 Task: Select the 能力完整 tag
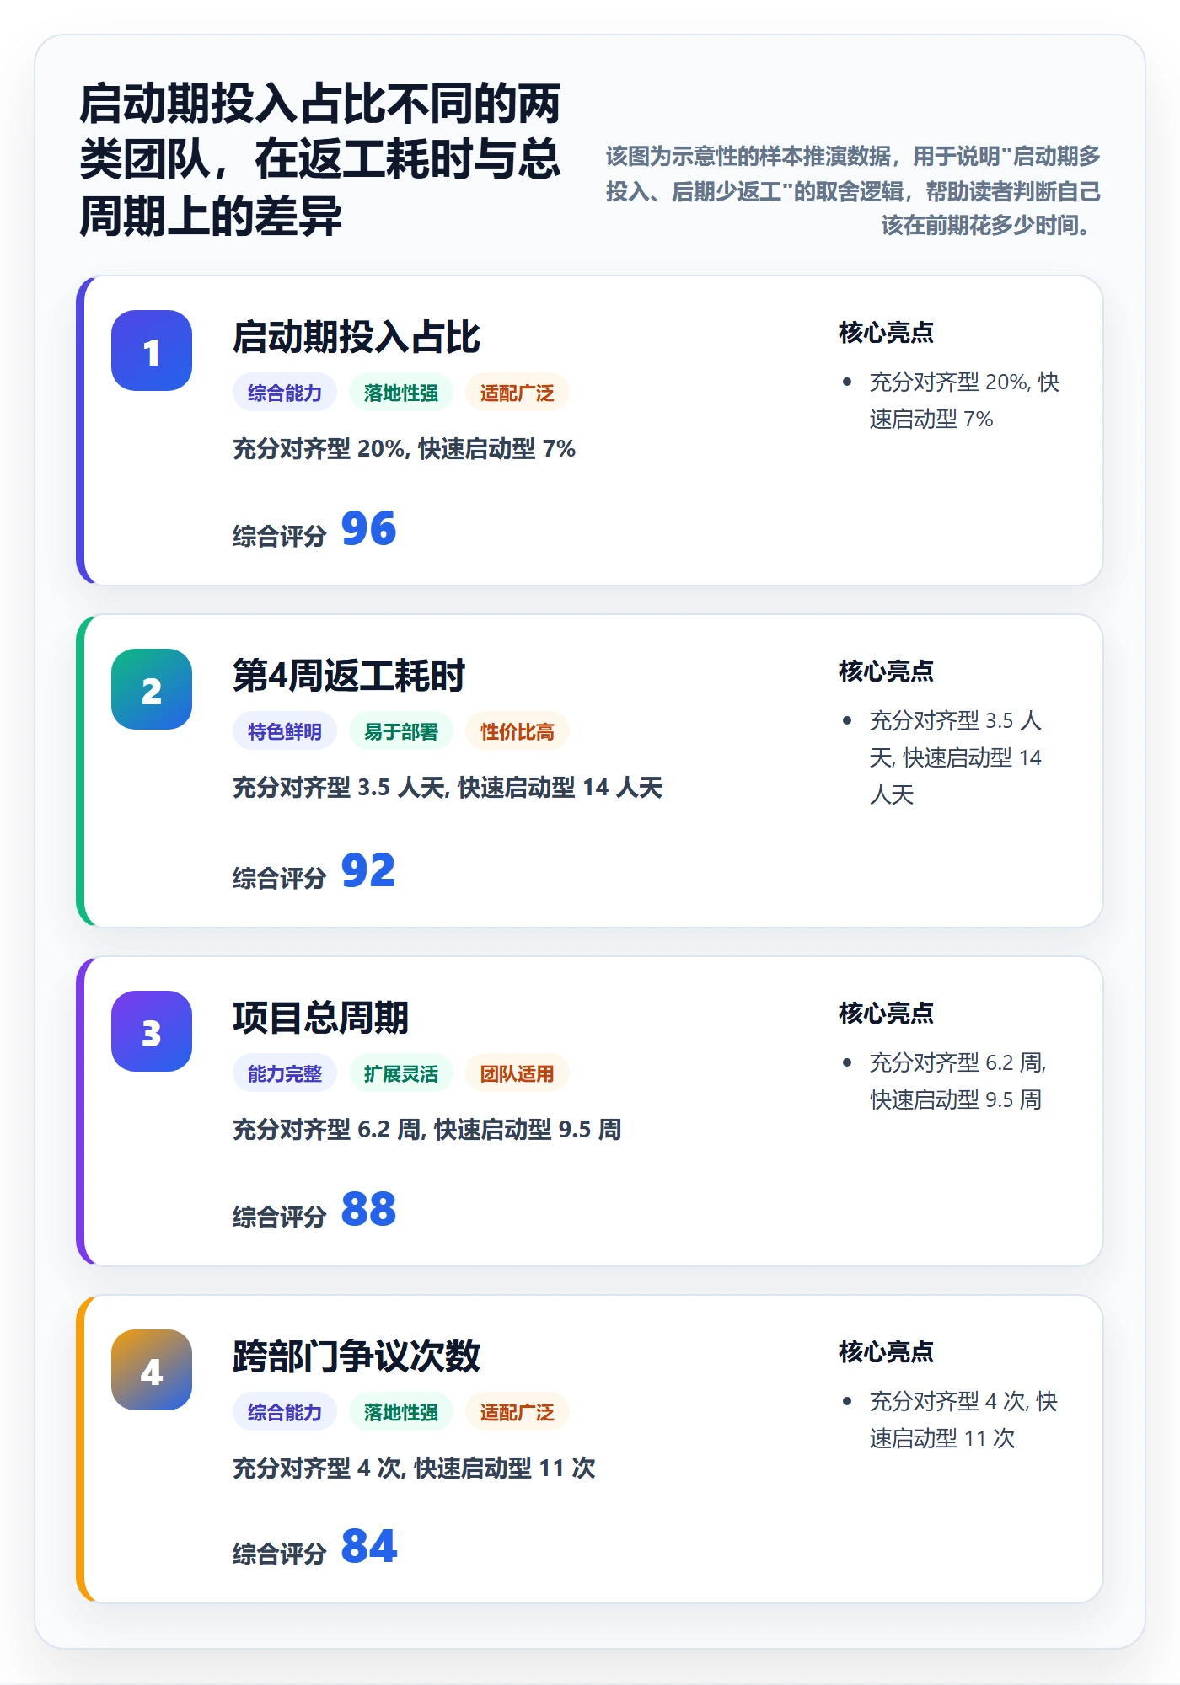point(285,1073)
